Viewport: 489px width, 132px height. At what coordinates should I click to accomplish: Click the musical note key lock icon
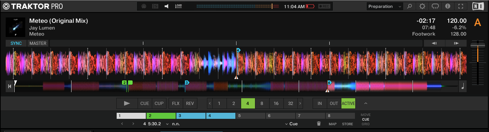coord(463,86)
